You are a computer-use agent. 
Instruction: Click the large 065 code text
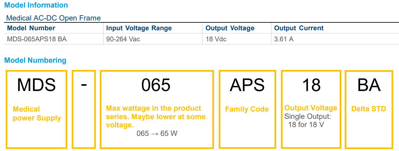click(156, 85)
